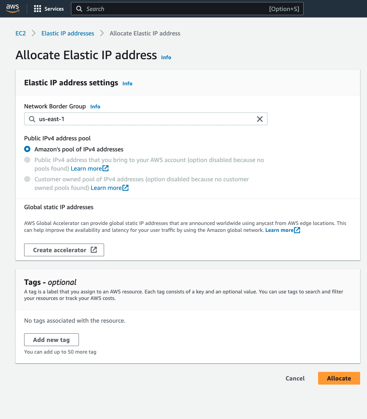The height and width of the screenshot is (419, 367).
Task: Go to Elastic IP addresses breadcrumb
Action: point(68,33)
